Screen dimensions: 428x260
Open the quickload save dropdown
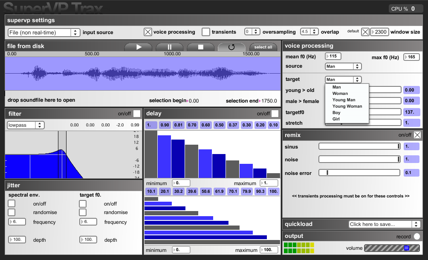pos(384,224)
